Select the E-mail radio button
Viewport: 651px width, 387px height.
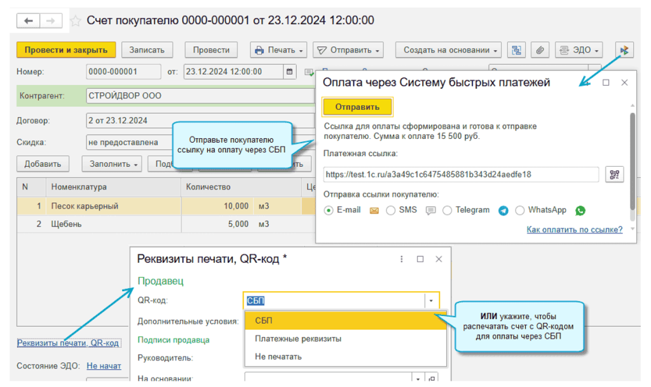(x=329, y=211)
